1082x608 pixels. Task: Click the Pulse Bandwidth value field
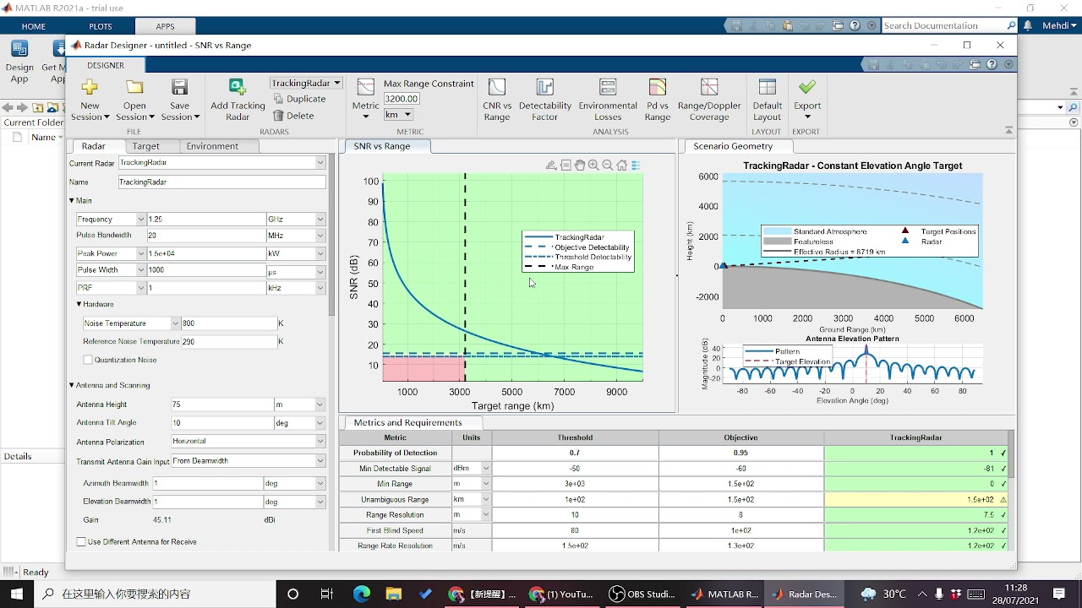pyautogui.click(x=205, y=236)
